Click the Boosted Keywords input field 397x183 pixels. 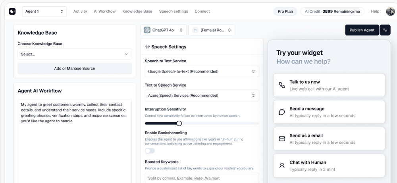(x=202, y=178)
